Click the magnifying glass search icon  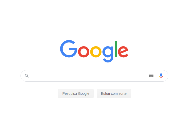point(27,76)
